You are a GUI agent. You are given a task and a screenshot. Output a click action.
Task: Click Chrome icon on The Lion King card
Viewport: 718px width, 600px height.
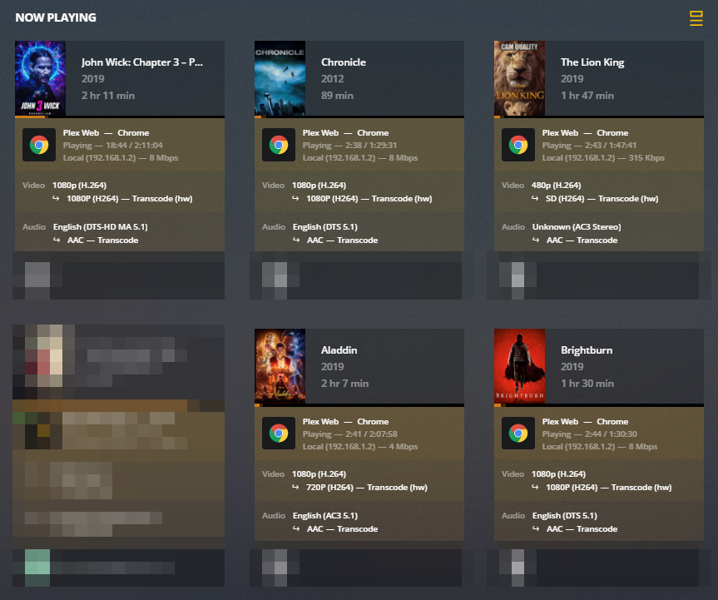pos(517,145)
